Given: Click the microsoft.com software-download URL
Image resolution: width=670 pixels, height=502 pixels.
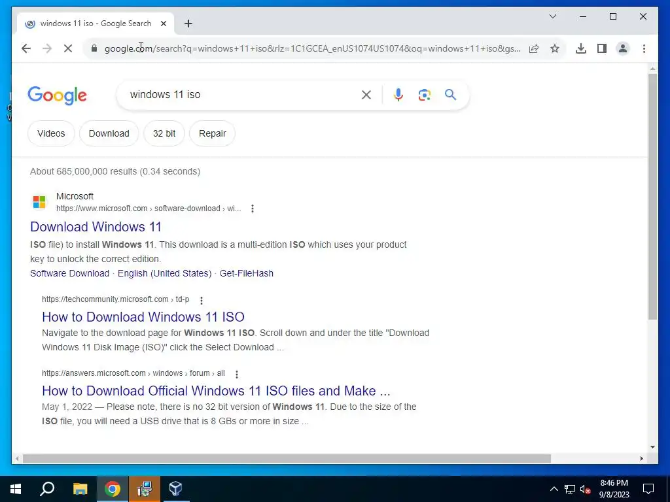Looking at the screenshot, I should (x=149, y=209).
